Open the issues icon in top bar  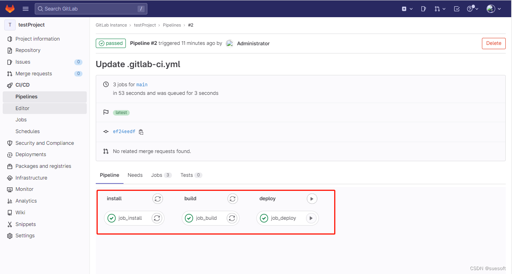423,9
